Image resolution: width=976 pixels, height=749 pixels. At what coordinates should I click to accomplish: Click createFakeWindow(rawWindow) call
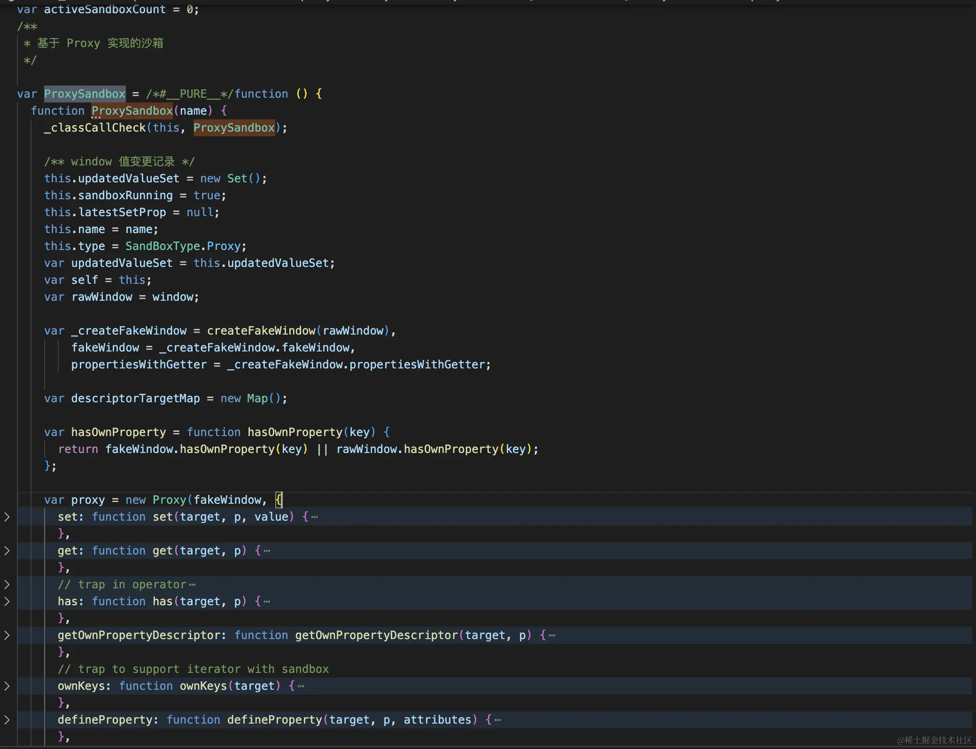(x=298, y=331)
